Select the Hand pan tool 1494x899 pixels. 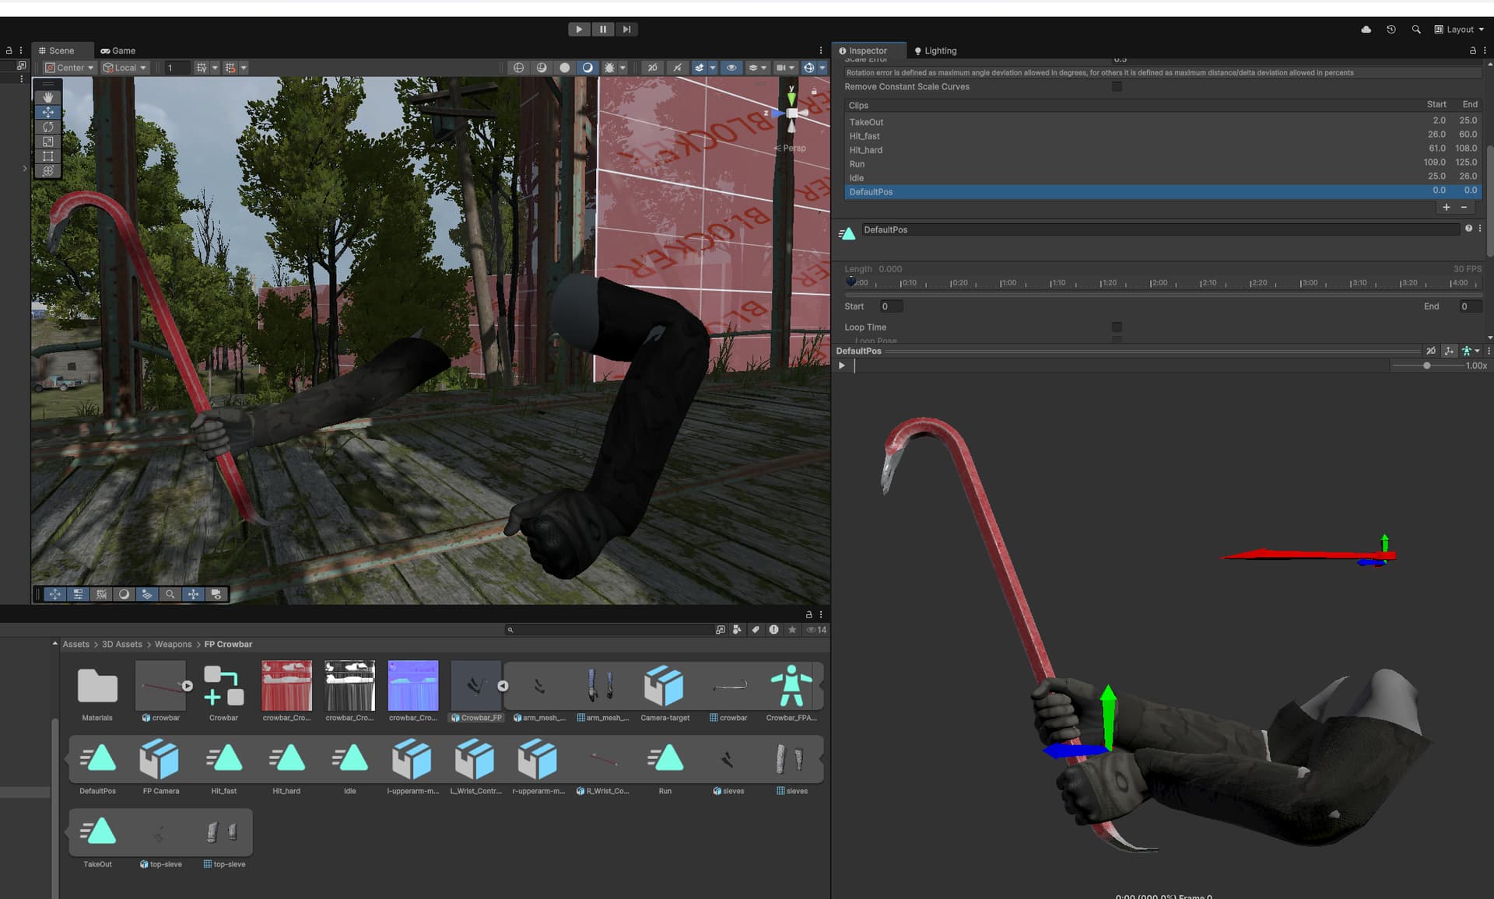pyautogui.click(x=47, y=96)
